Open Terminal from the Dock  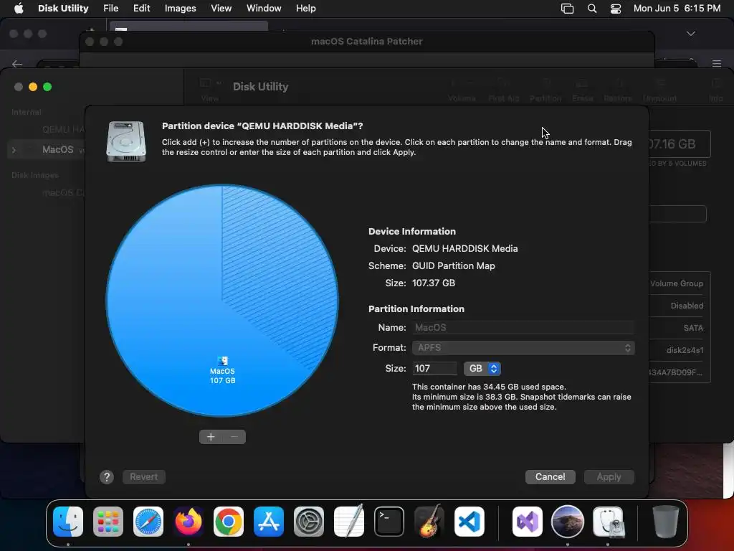click(x=389, y=522)
